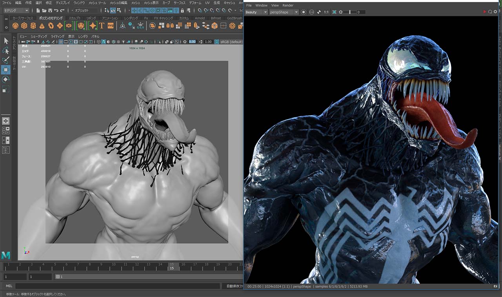The image size is (502, 297).
Task: Open viewport シェーディング menu
Action: coord(39,36)
